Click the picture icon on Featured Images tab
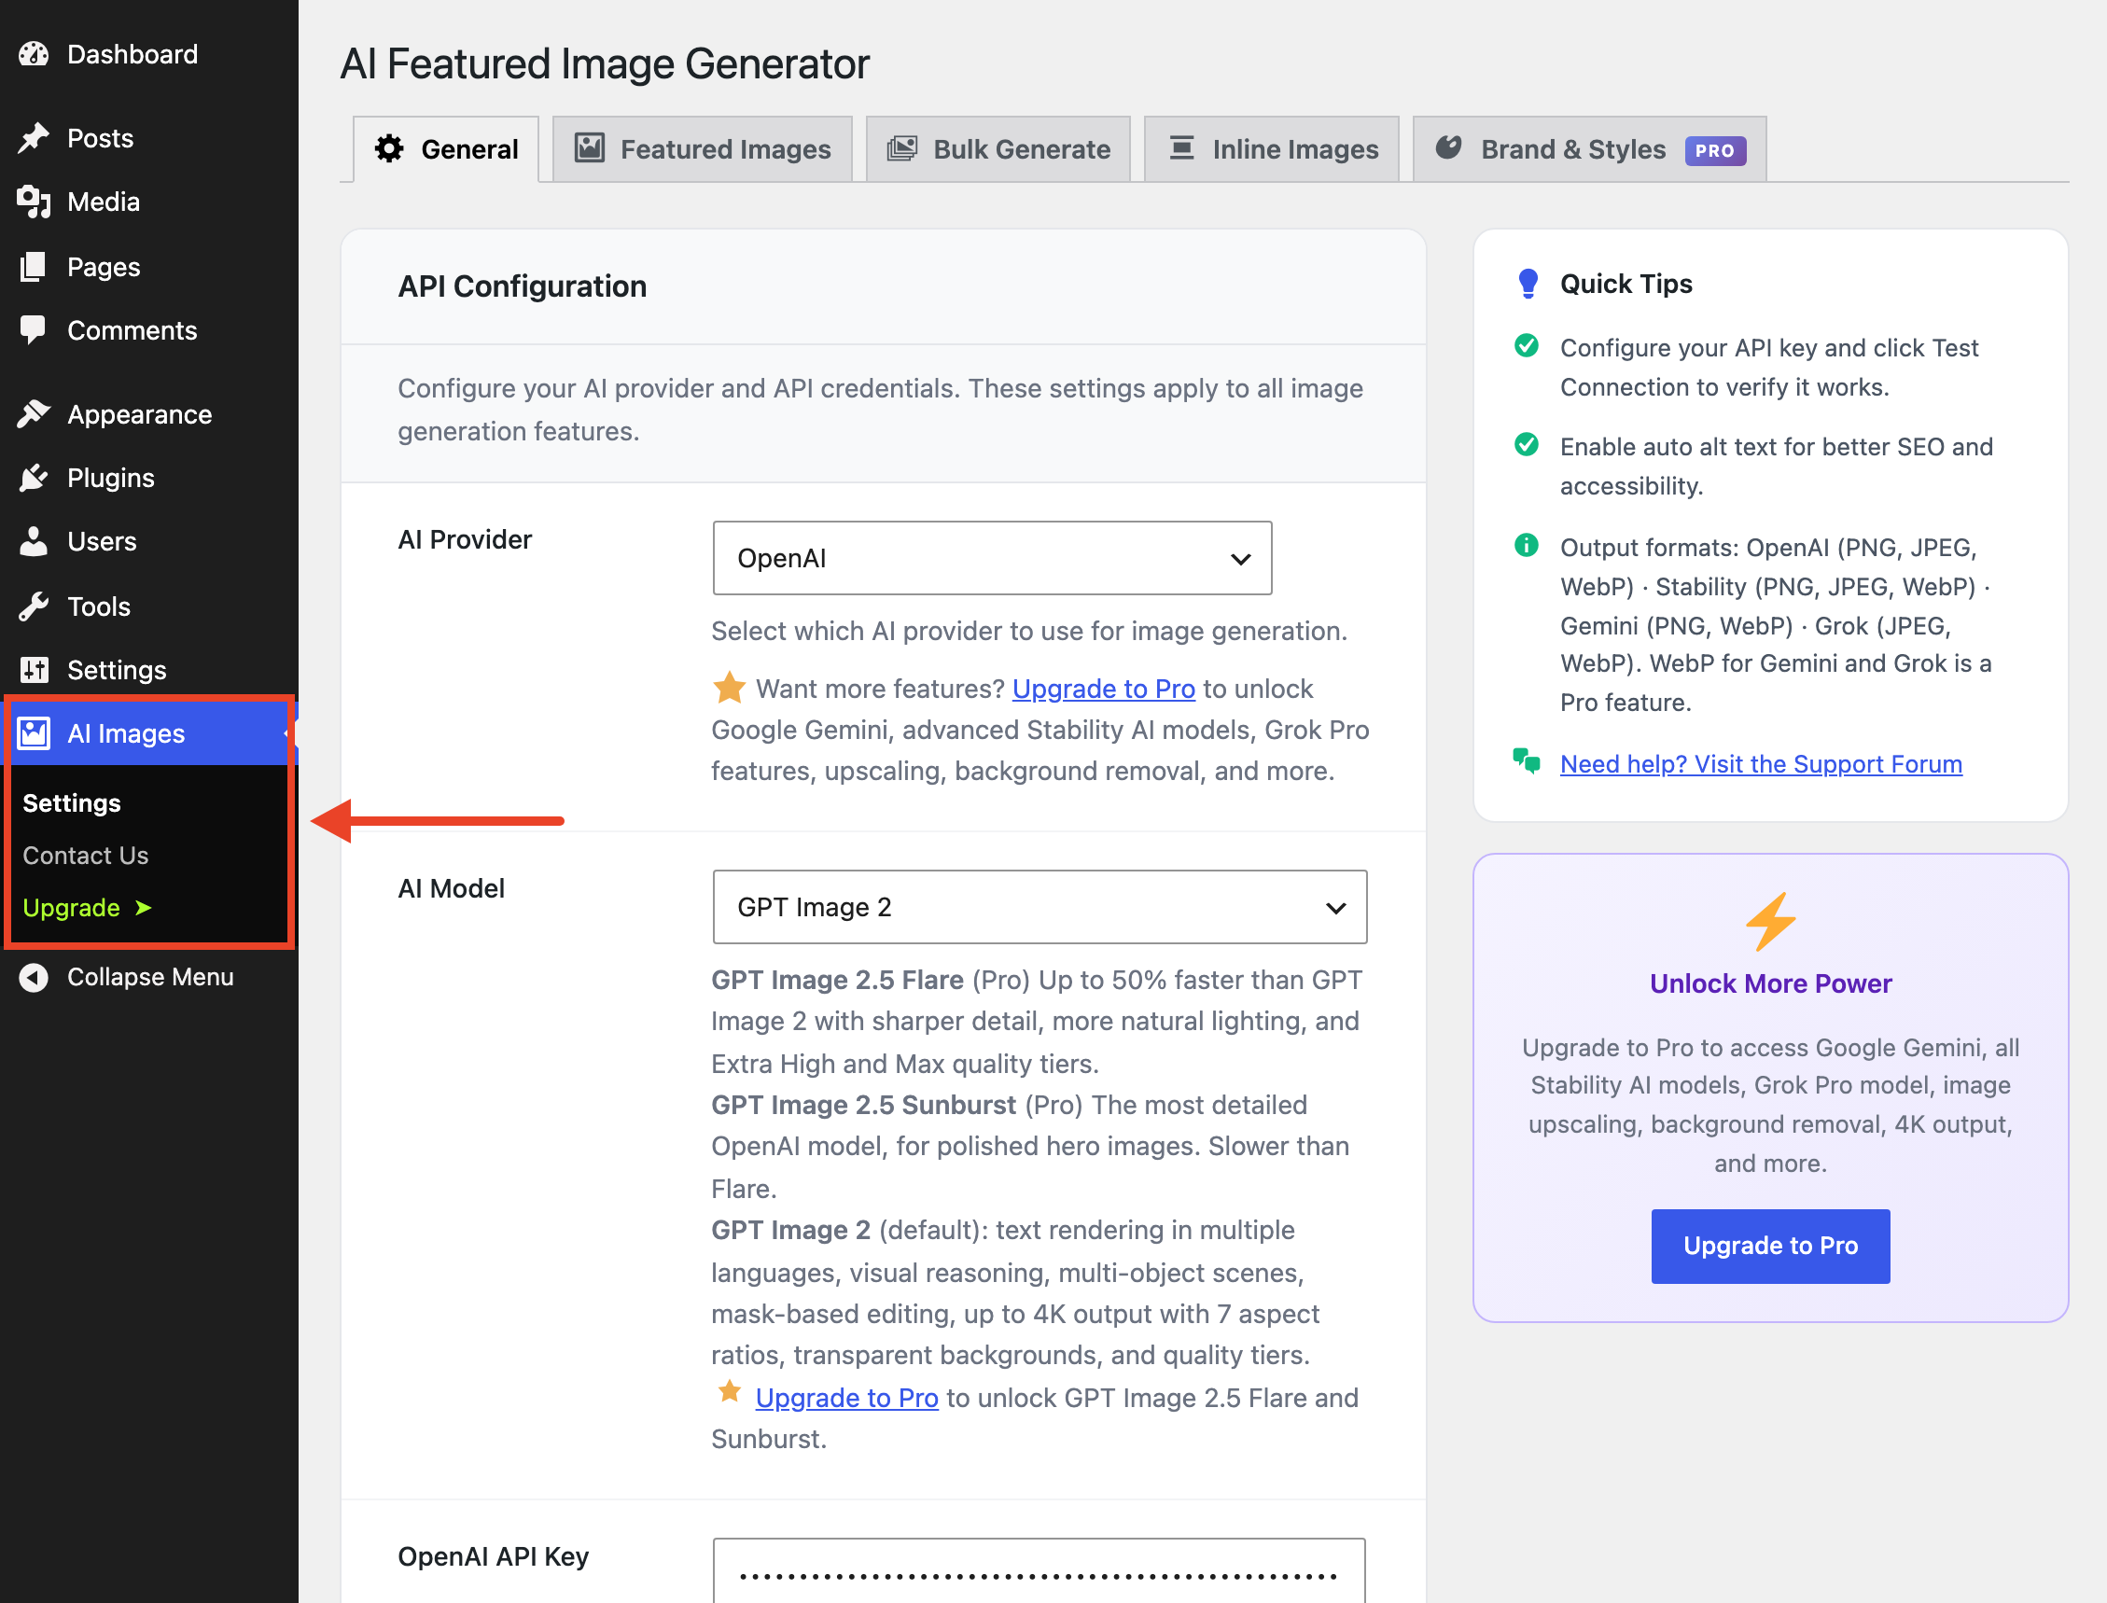This screenshot has height=1603, width=2107. click(590, 148)
